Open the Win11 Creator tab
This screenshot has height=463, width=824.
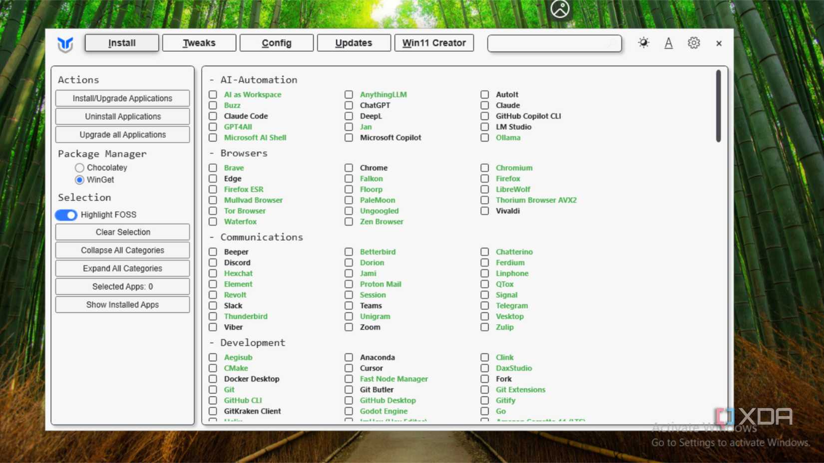[x=433, y=43]
